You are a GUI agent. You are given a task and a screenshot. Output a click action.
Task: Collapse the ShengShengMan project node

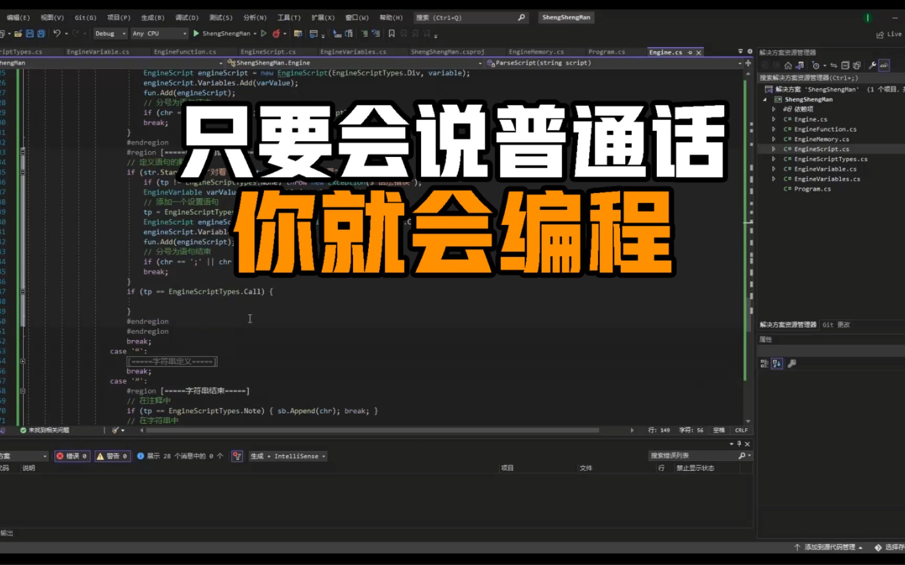point(765,99)
